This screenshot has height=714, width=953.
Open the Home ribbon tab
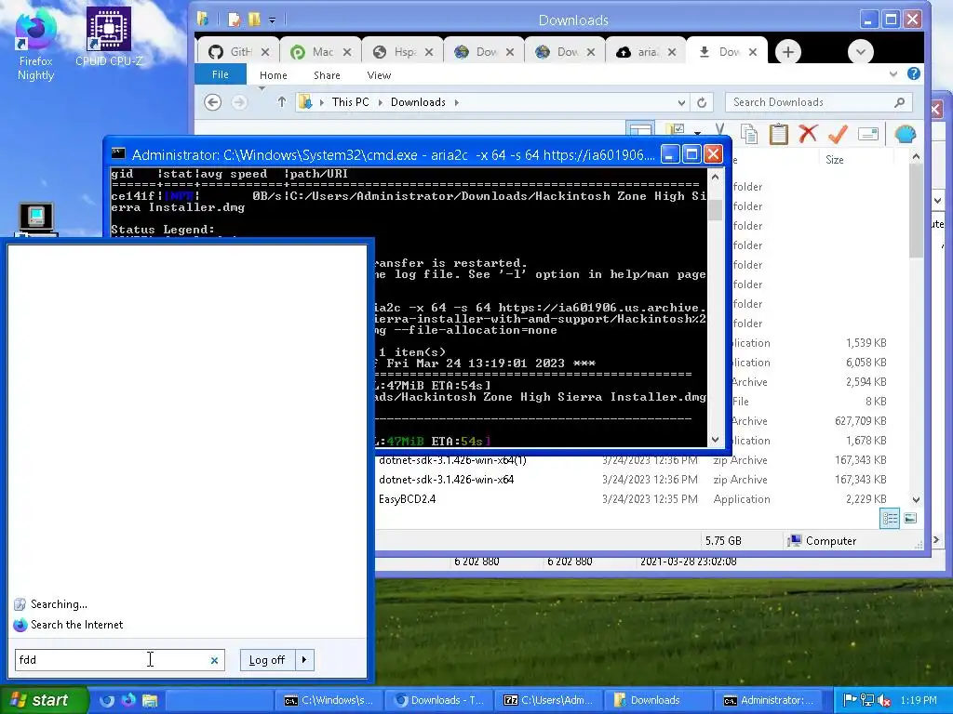[x=273, y=75]
